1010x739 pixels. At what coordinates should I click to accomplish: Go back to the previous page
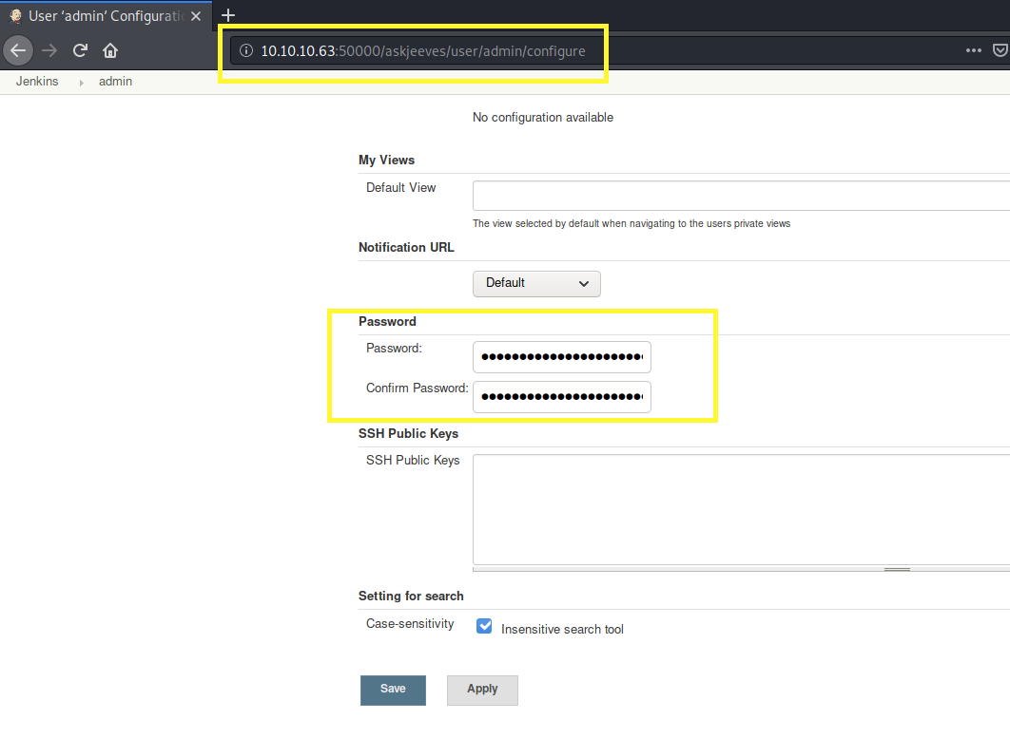pyautogui.click(x=18, y=50)
